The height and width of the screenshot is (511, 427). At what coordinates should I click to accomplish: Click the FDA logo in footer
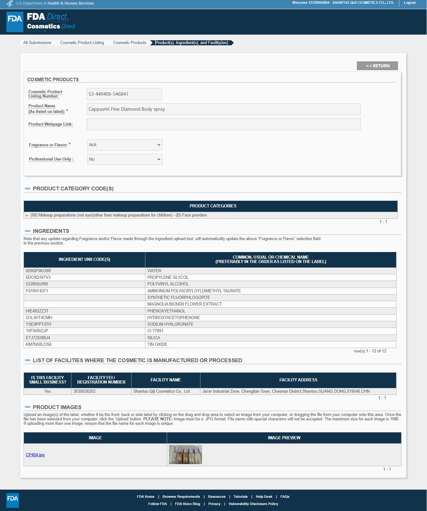click(13, 500)
